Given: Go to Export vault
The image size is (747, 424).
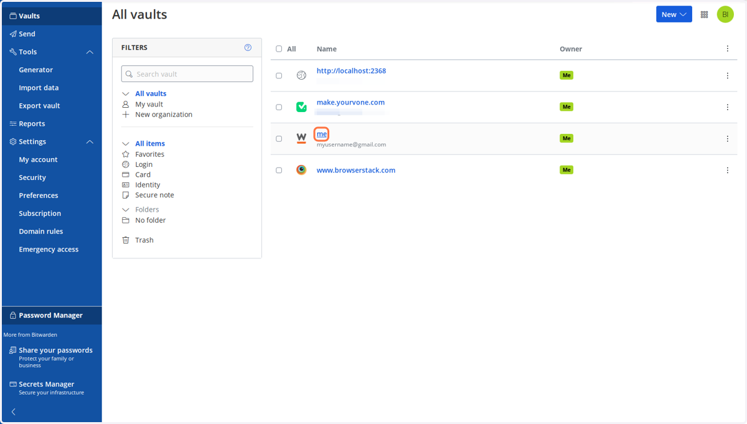Looking at the screenshot, I should tap(39, 106).
